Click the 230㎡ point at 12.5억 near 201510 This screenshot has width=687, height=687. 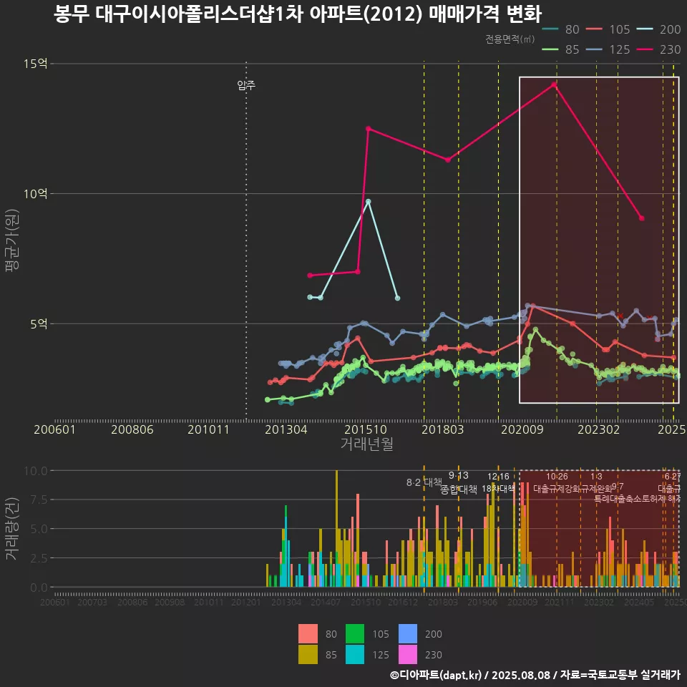point(369,128)
